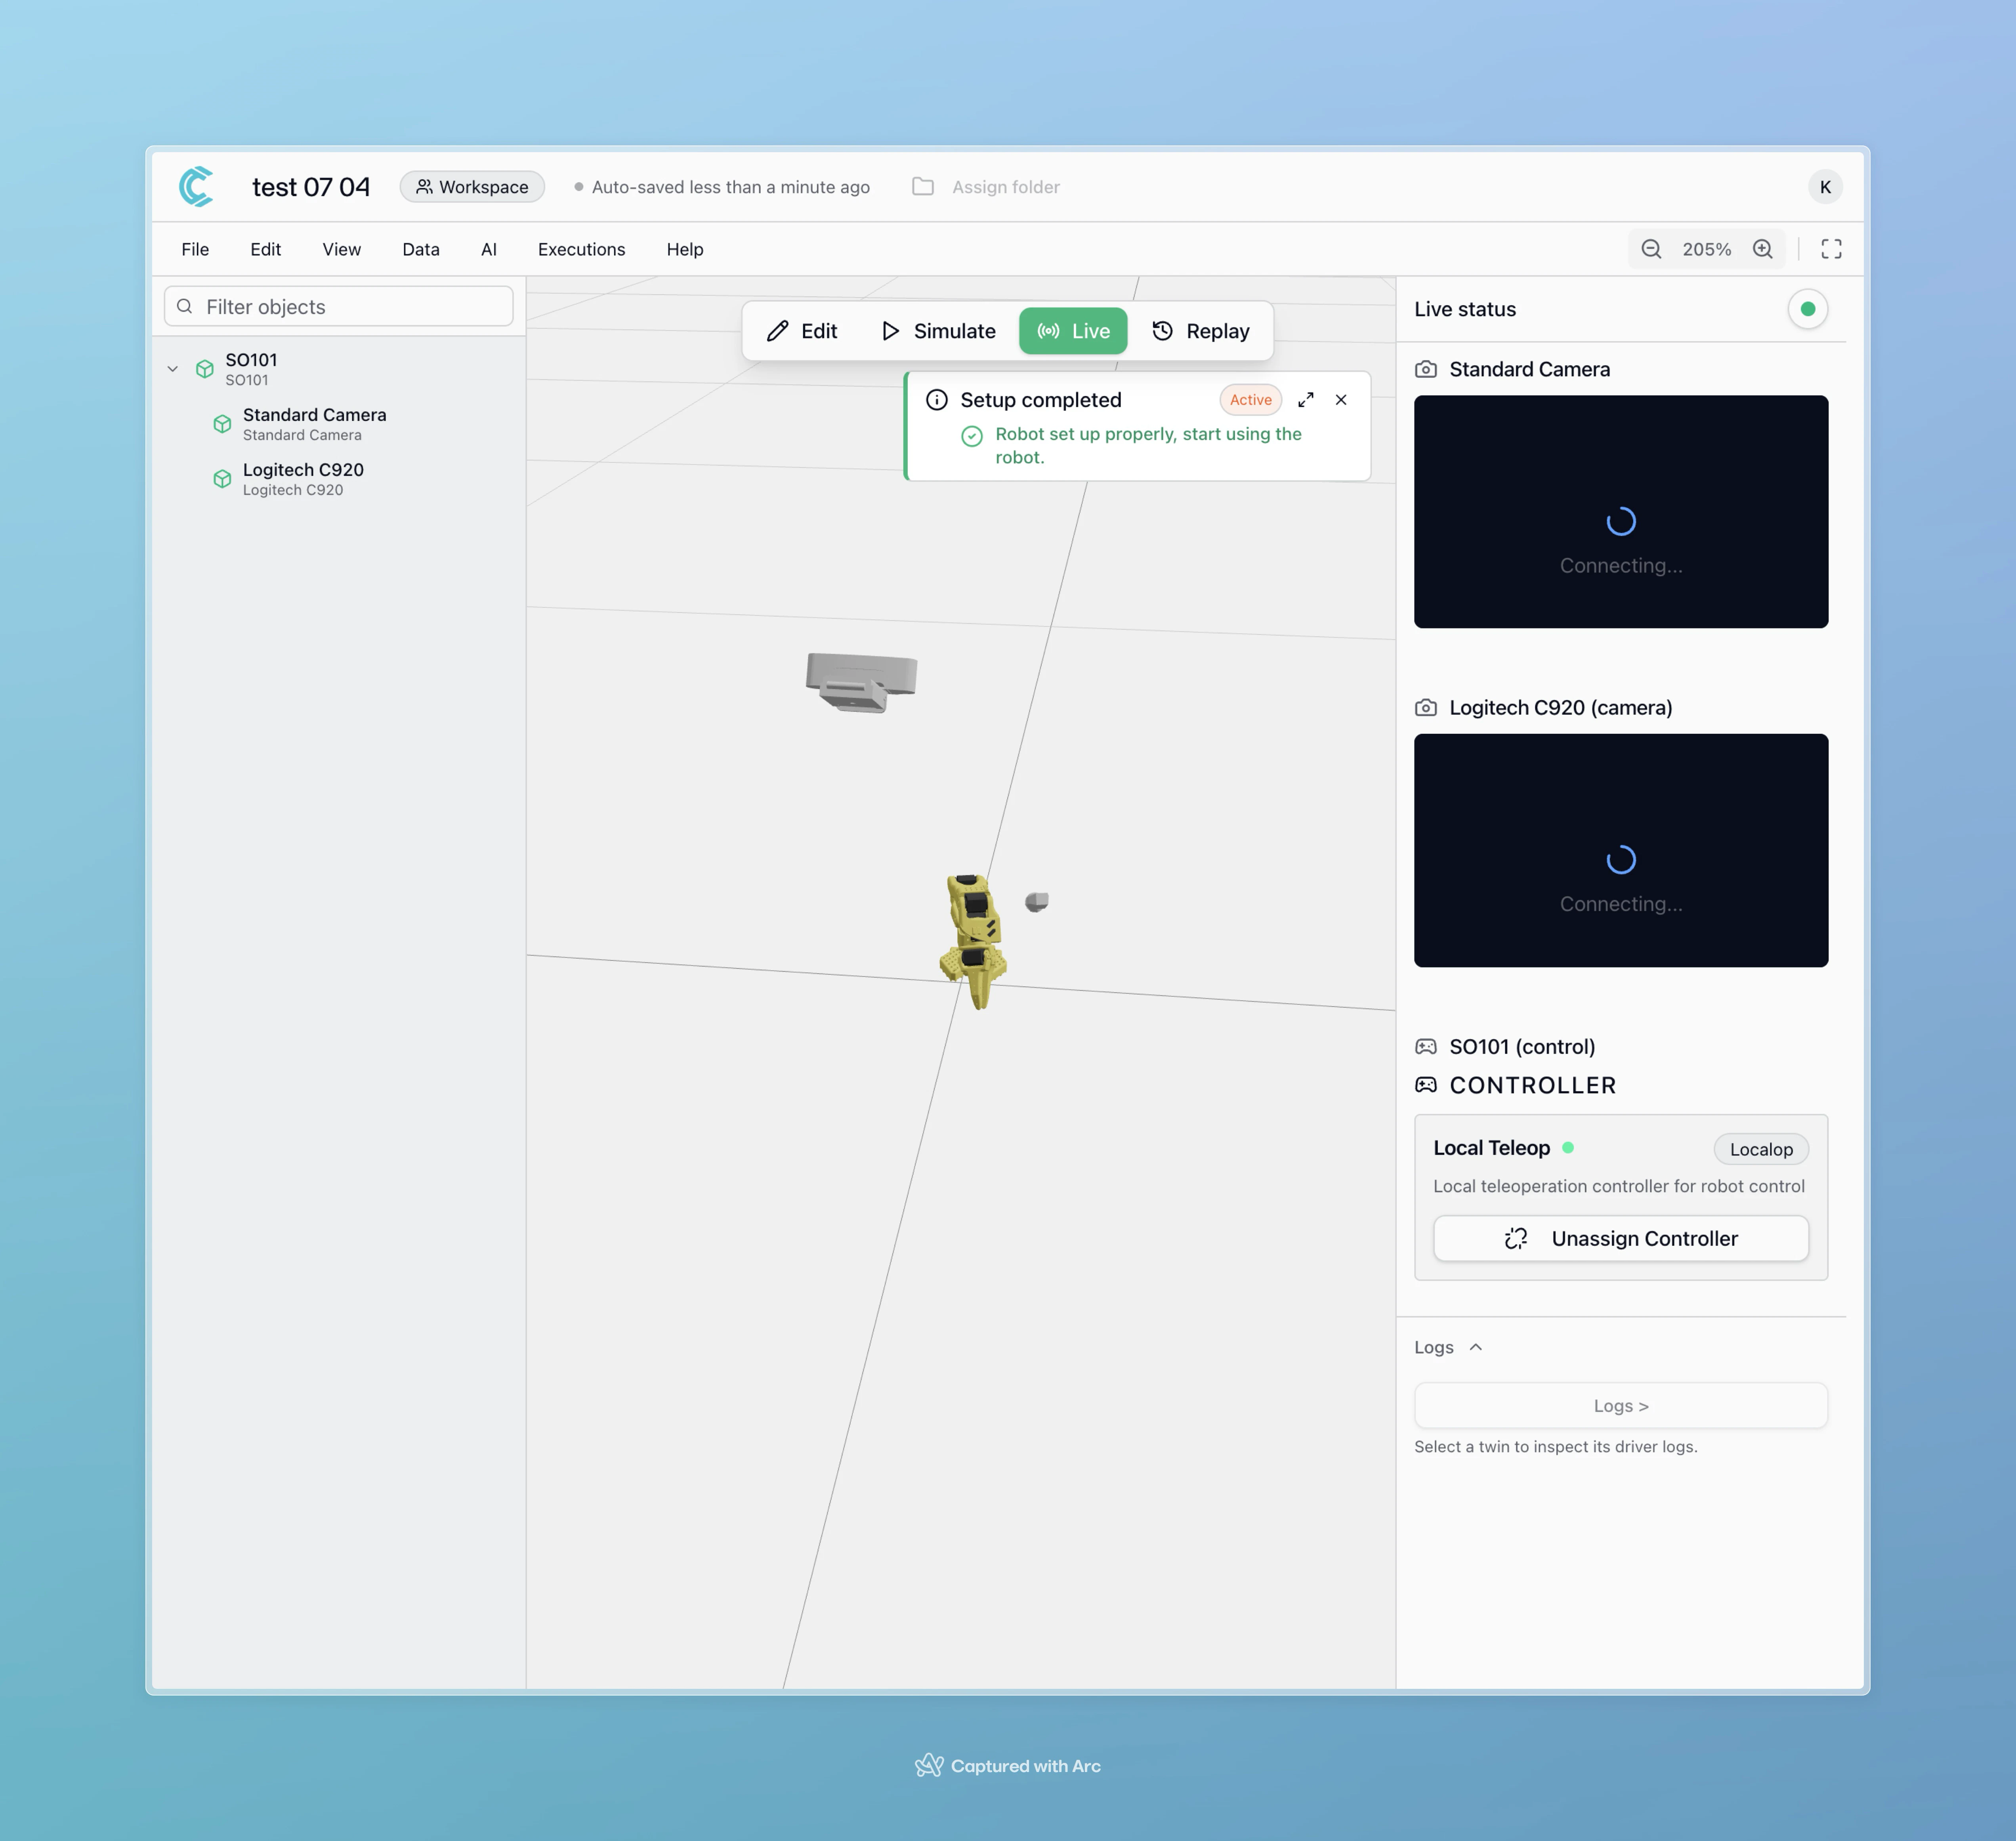2016x1841 pixels.
Task: Click the Localop badge
Action: [1761, 1149]
